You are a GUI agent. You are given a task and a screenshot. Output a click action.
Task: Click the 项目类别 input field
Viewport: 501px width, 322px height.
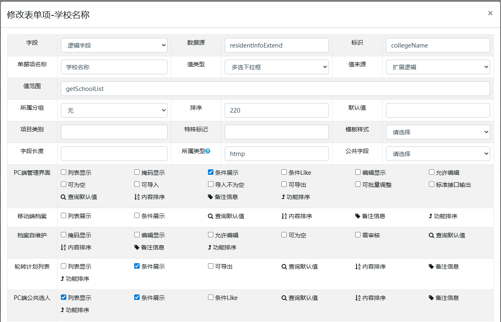(114, 132)
